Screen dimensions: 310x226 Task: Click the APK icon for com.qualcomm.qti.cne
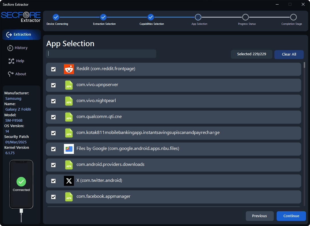coord(69,117)
